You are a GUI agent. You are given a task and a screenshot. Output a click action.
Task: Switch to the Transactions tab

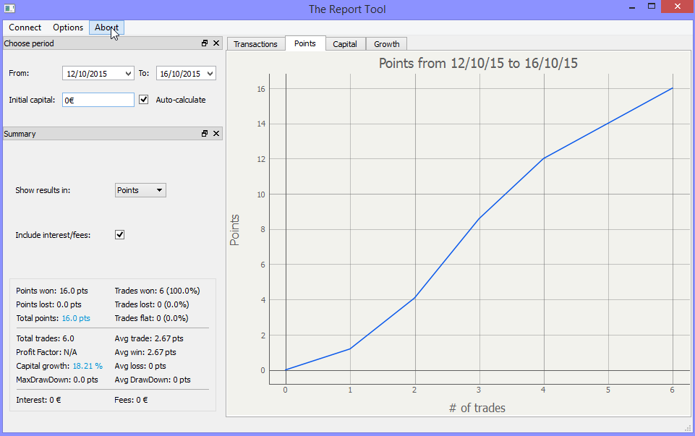pyautogui.click(x=255, y=44)
